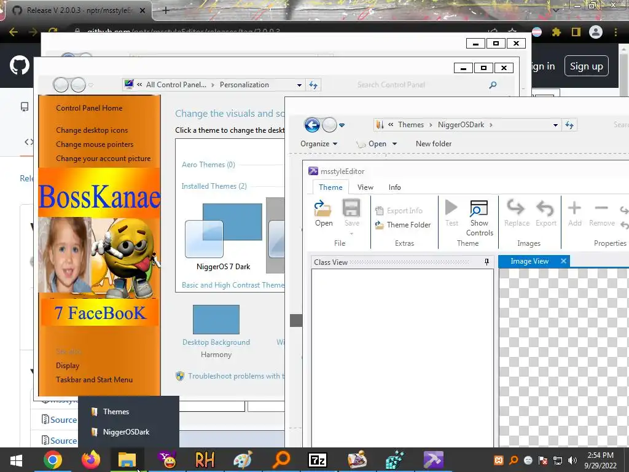Open the taskbar clock showing 2:54 PM
629x472 pixels.
coord(600,460)
